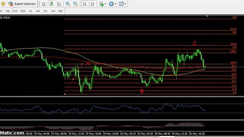
Task: Click the 30 May 16:30 time label
Action: (197, 134)
